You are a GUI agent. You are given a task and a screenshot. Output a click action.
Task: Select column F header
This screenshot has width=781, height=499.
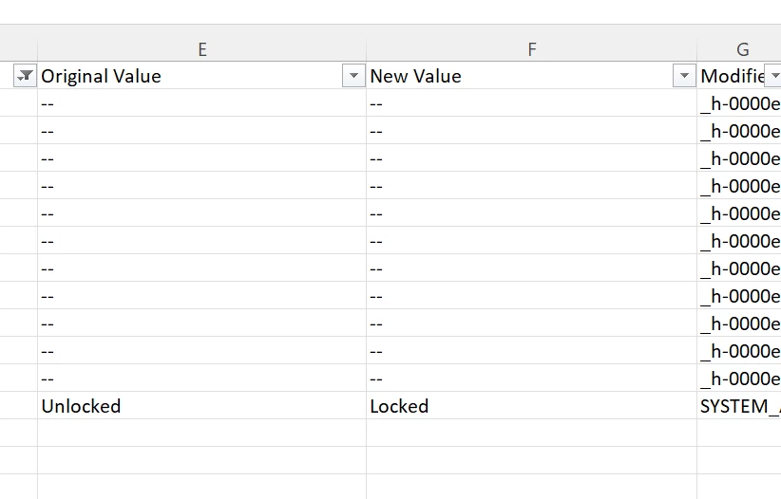click(x=531, y=49)
